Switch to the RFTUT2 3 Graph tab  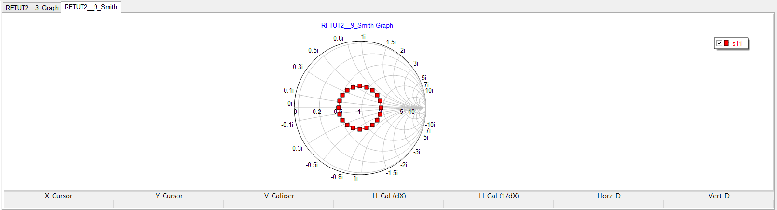coord(32,8)
